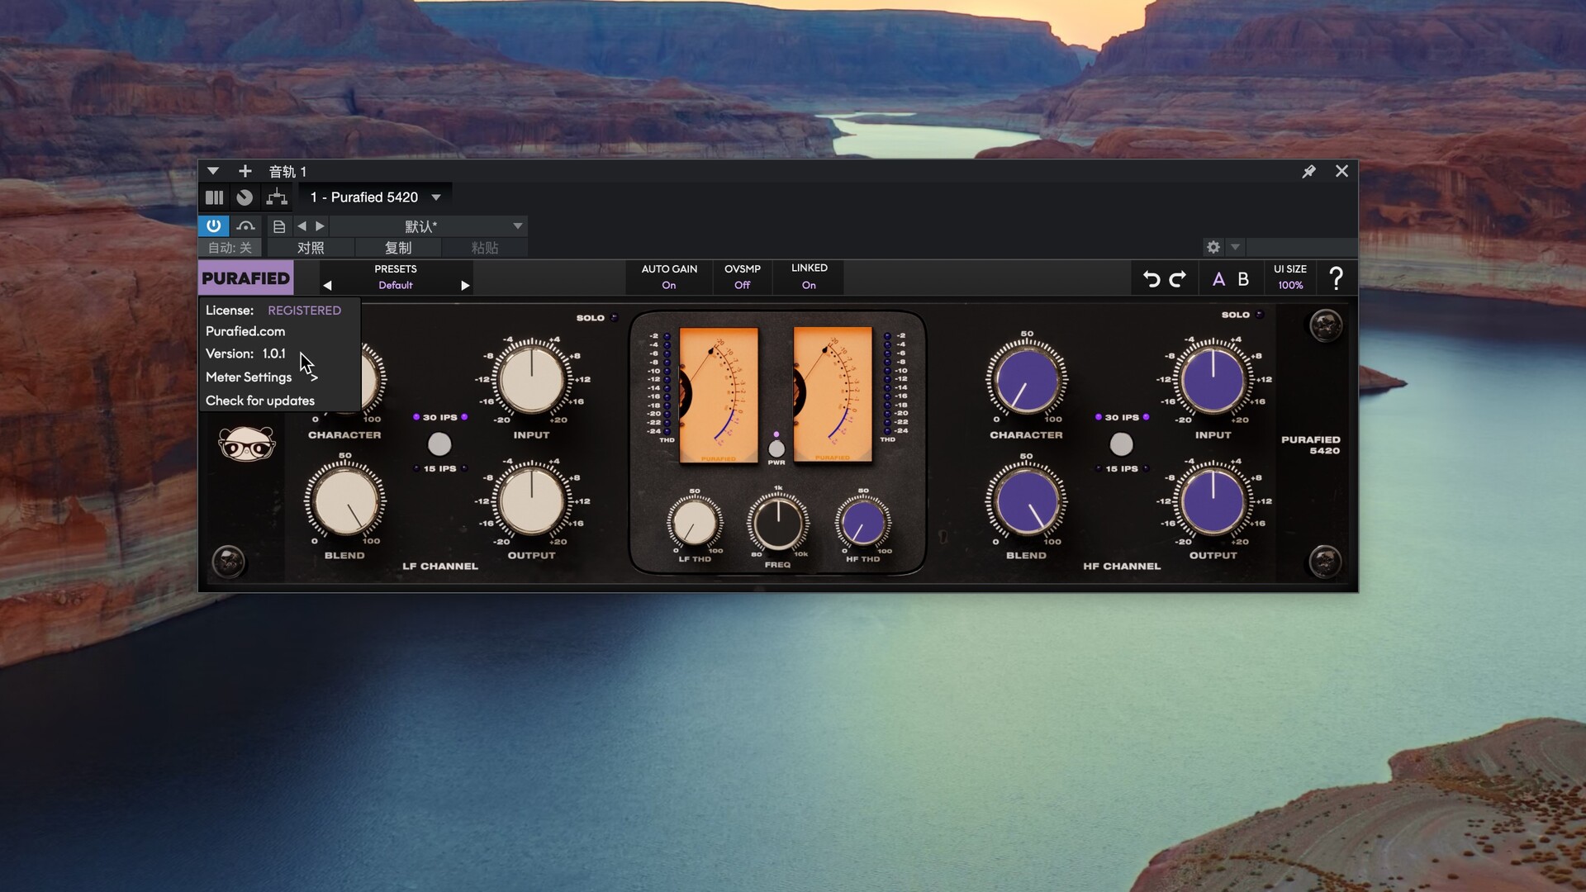Viewport: 1586px width, 892px height.
Task: Click the gear settings icon
Action: (1213, 247)
